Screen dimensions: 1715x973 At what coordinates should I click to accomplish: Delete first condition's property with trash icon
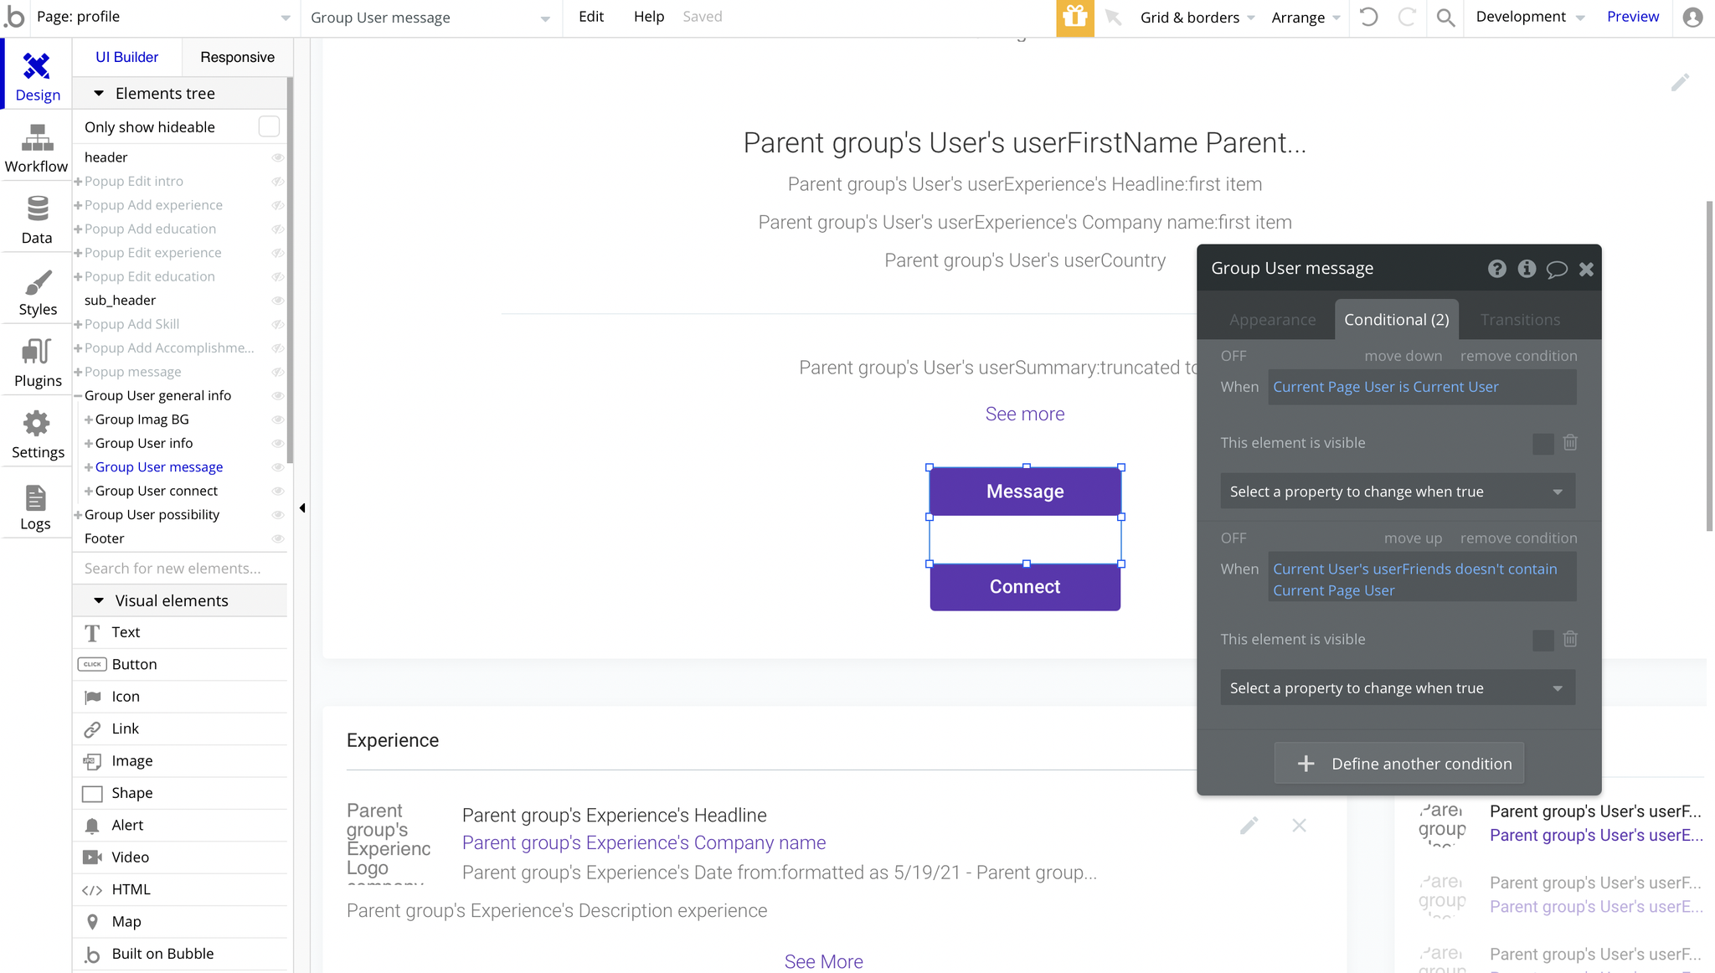[1570, 442]
